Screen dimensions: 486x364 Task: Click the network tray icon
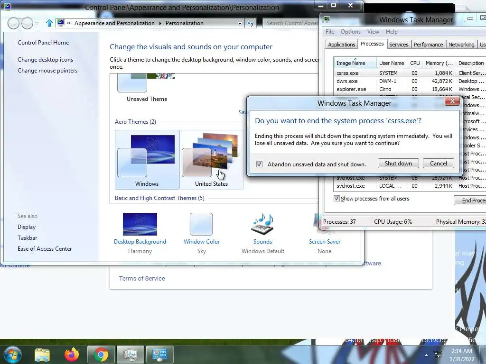[438, 355]
